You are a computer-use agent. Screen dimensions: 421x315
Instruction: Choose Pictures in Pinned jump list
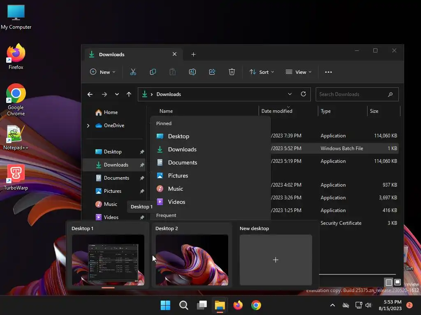pos(210,176)
